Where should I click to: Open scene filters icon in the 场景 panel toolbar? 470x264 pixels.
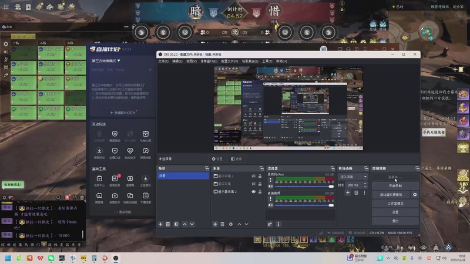tap(176, 224)
